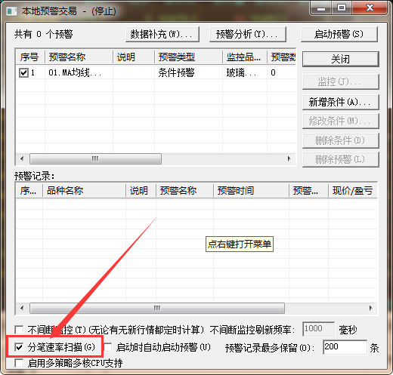The height and width of the screenshot is (375, 393).
Task: Enable 启动时自动启动预警(U) checkbox
Action: tap(108, 347)
